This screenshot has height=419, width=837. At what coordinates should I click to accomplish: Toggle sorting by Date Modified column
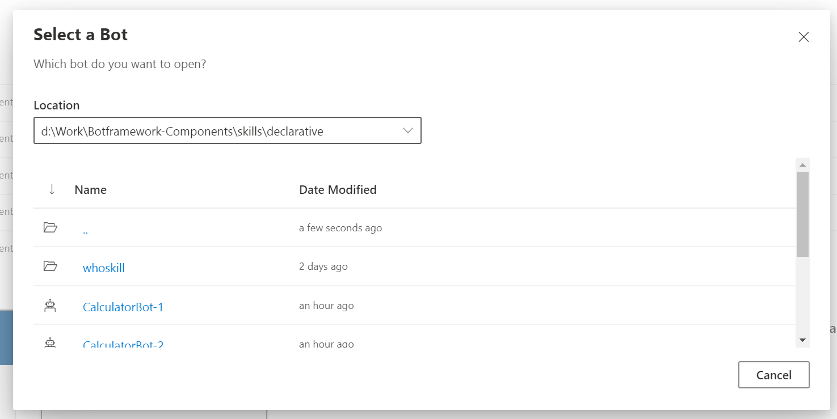[x=338, y=189]
